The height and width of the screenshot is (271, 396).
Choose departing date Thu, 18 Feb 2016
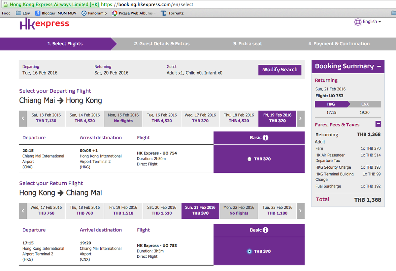coord(239,118)
